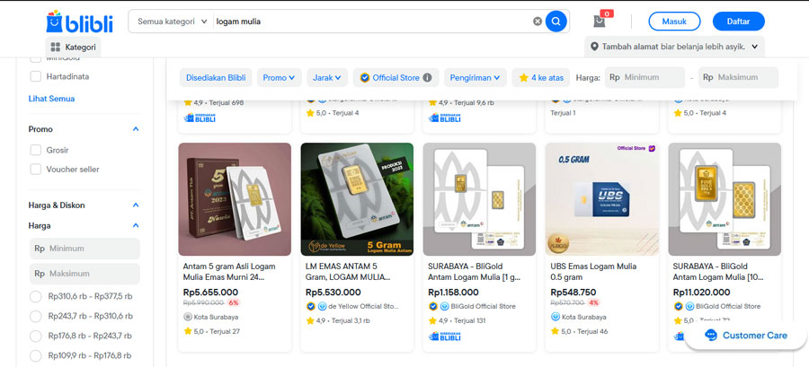Click the Blibli logo
809x367 pixels.
point(79,22)
